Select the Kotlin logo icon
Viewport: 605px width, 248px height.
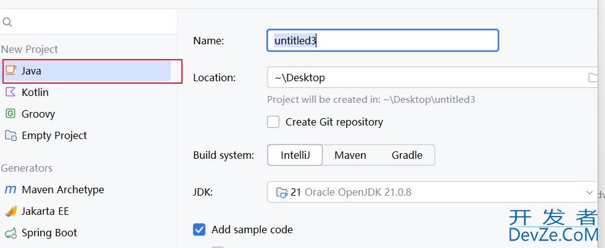10,92
